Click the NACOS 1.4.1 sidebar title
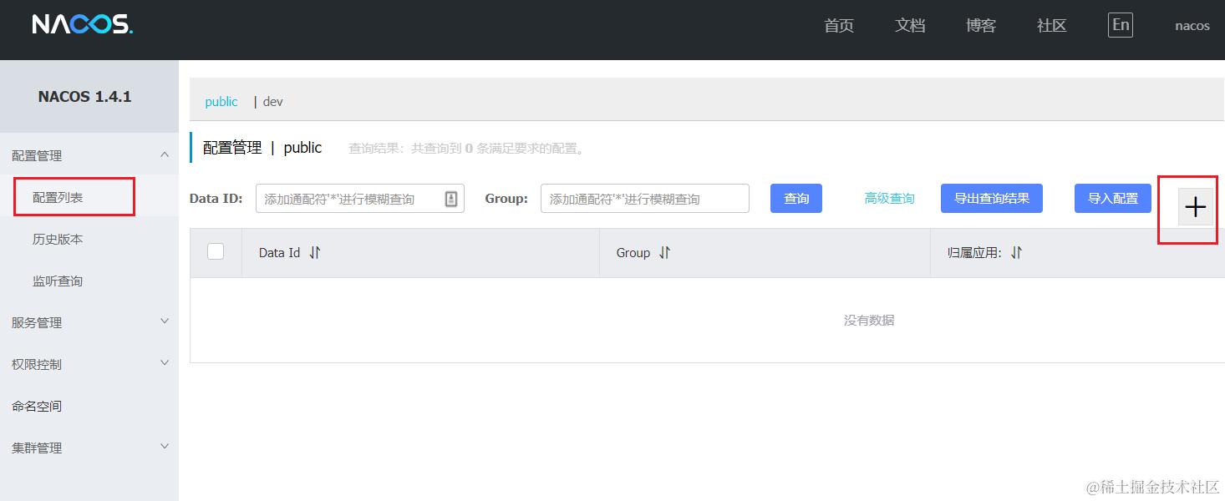This screenshot has height=501, width=1225. coord(84,97)
